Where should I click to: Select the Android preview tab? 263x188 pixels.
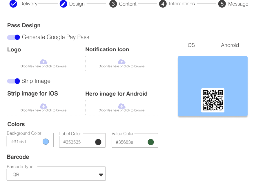click(x=230, y=45)
